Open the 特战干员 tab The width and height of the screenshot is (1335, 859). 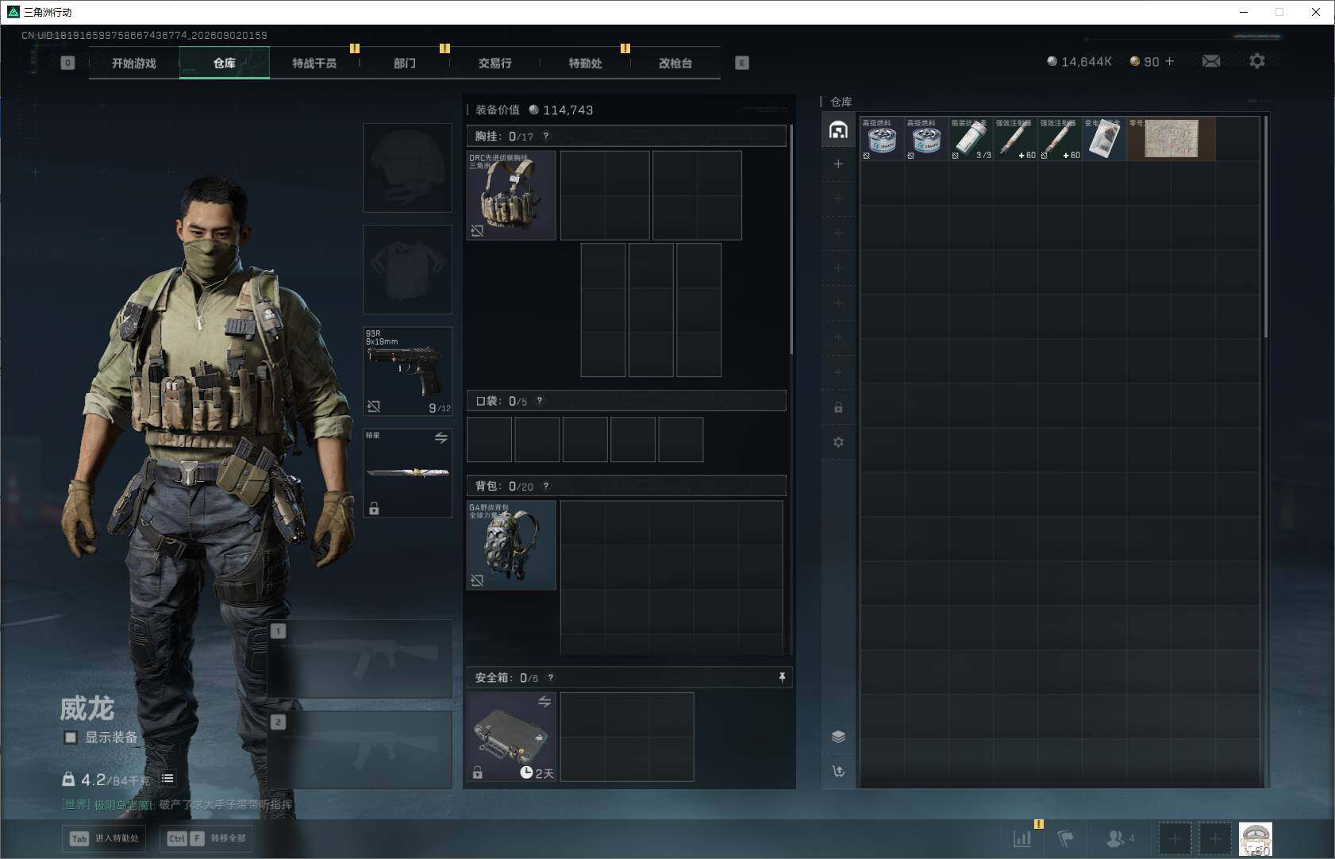pos(314,63)
